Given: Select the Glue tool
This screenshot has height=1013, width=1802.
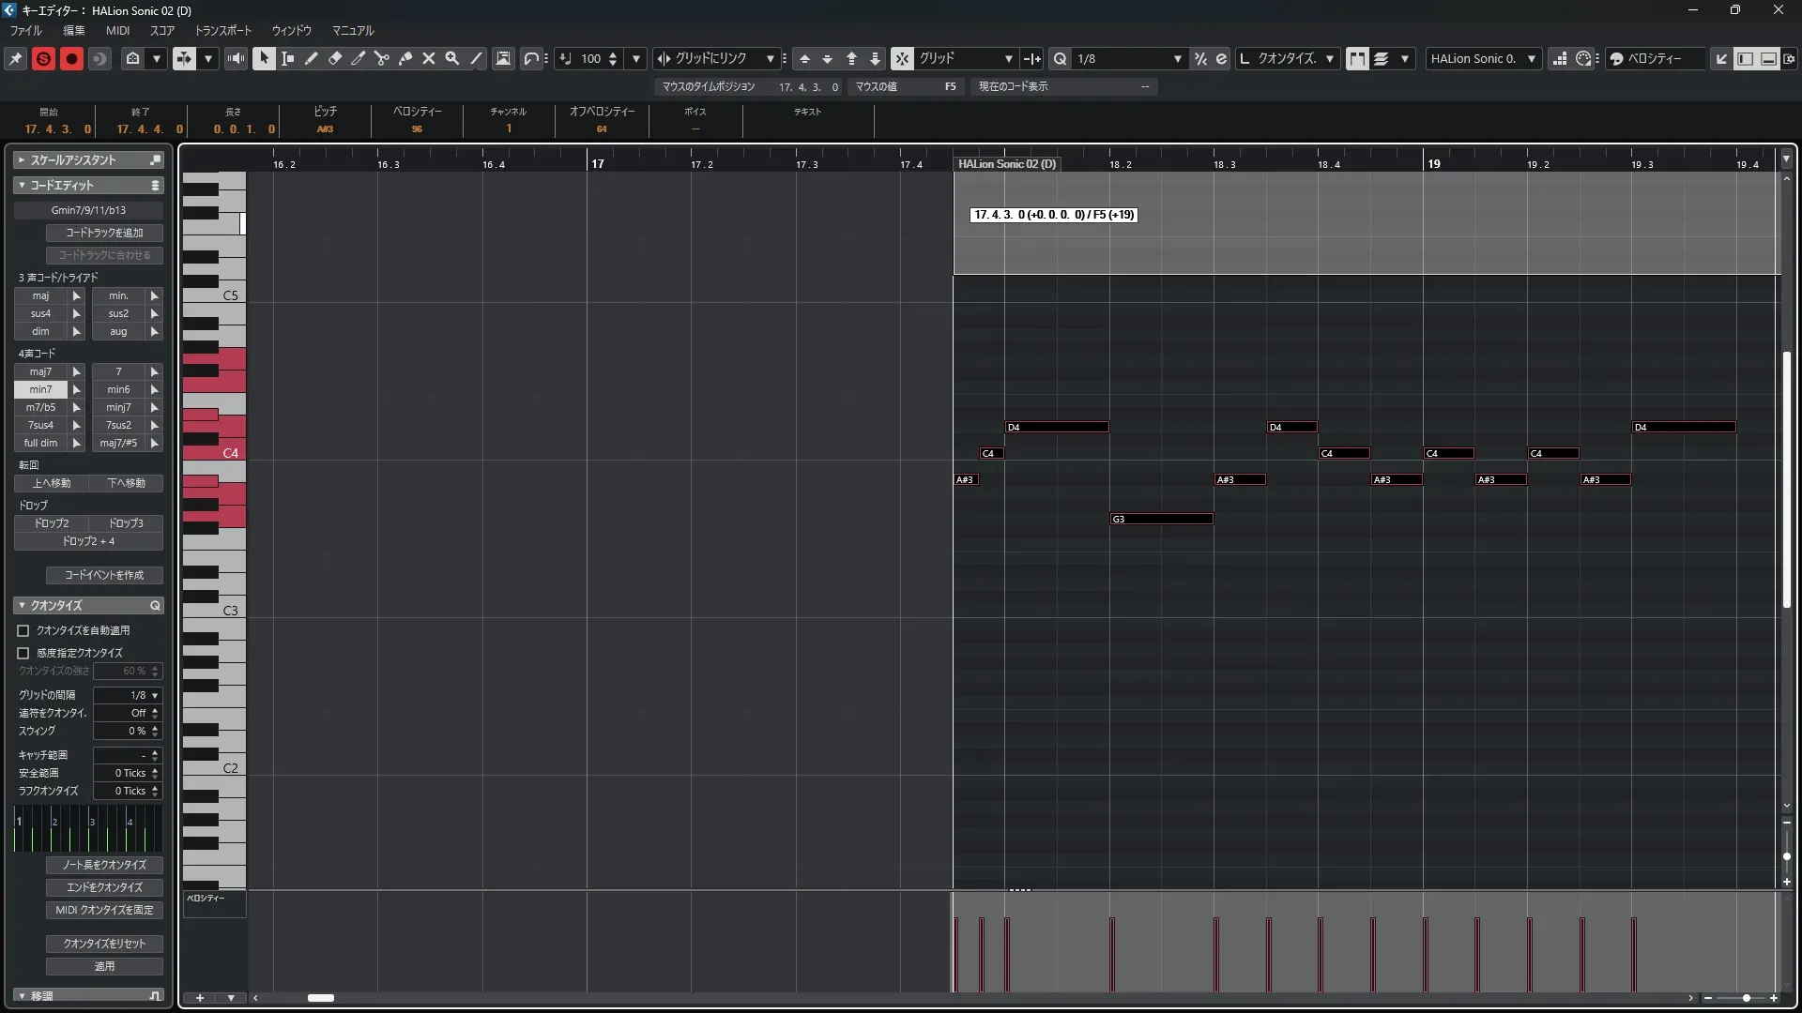Looking at the screenshot, I should pyautogui.click(x=405, y=58).
